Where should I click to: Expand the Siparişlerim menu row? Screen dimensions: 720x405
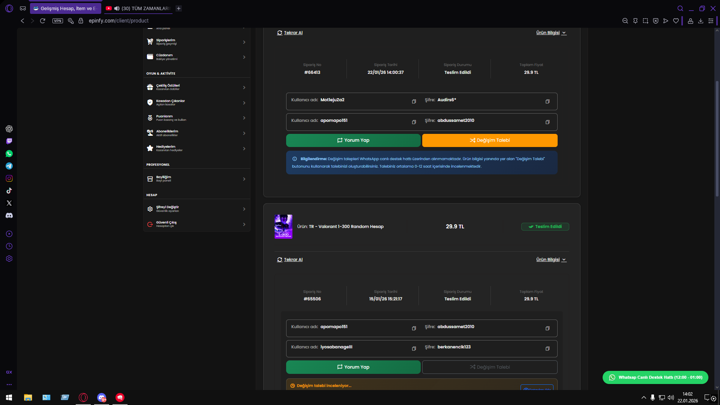coord(197,42)
